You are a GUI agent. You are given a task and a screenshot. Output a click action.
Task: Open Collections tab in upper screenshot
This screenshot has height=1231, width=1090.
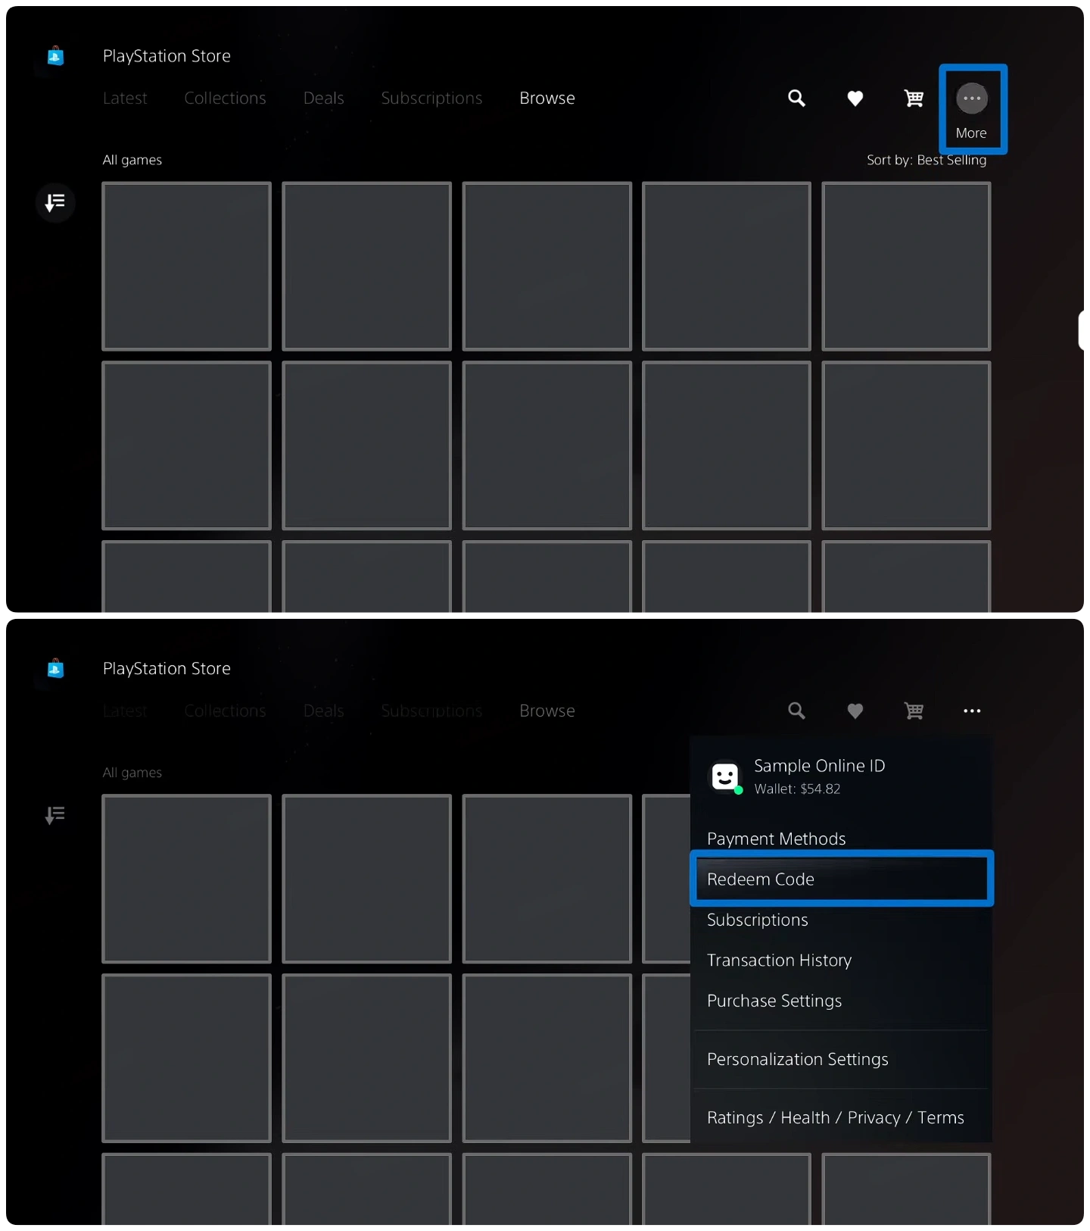(225, 98)
